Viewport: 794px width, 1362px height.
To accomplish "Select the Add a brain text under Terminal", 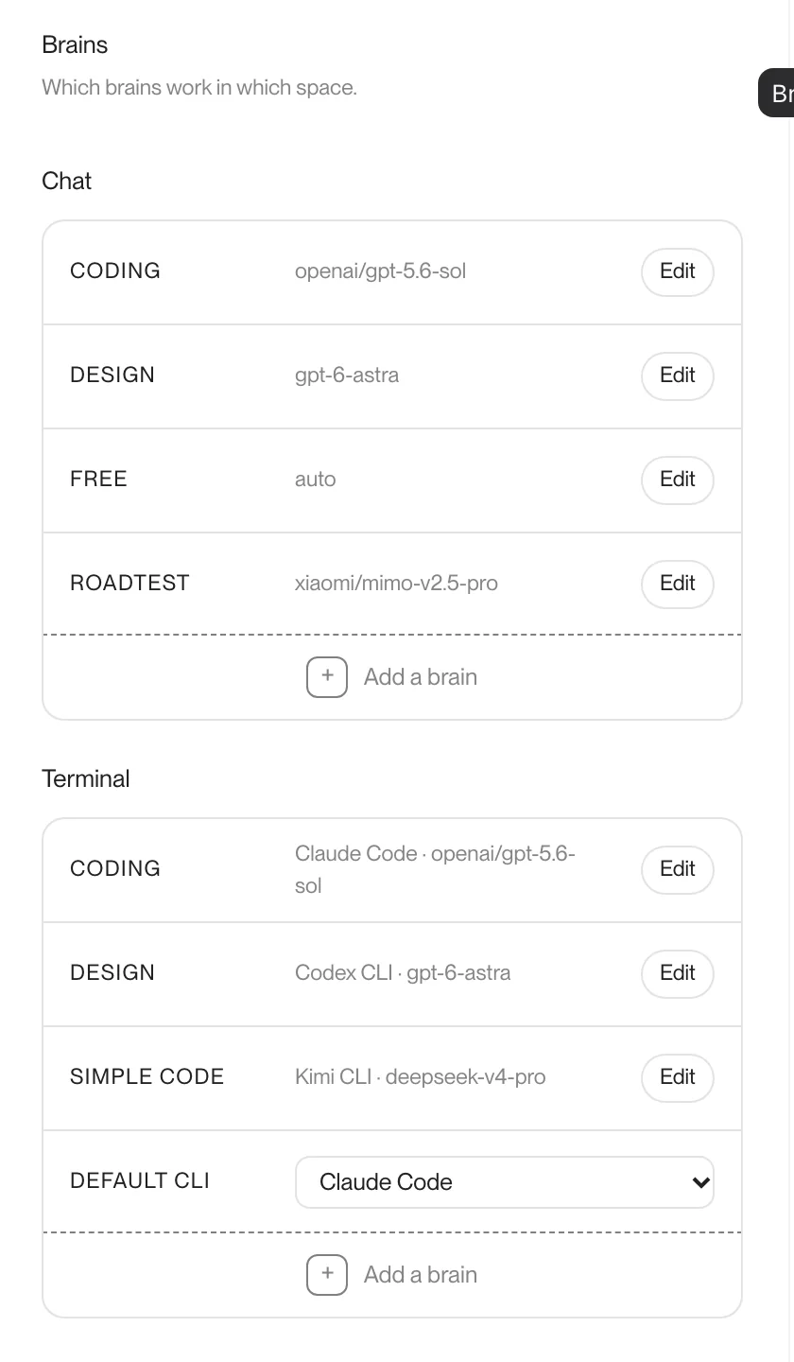I will pos(421,1275).
